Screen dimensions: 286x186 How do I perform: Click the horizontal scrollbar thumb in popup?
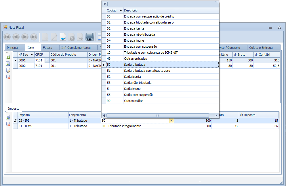click(x=158, y=116)
